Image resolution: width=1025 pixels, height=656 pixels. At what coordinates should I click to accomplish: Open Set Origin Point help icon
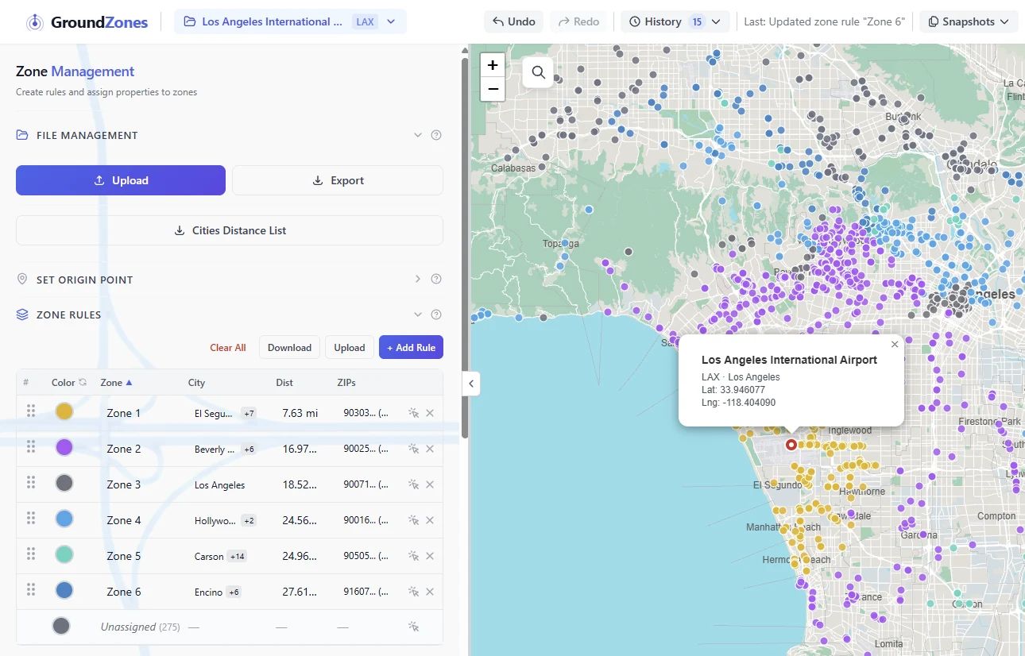pos(436,279)
